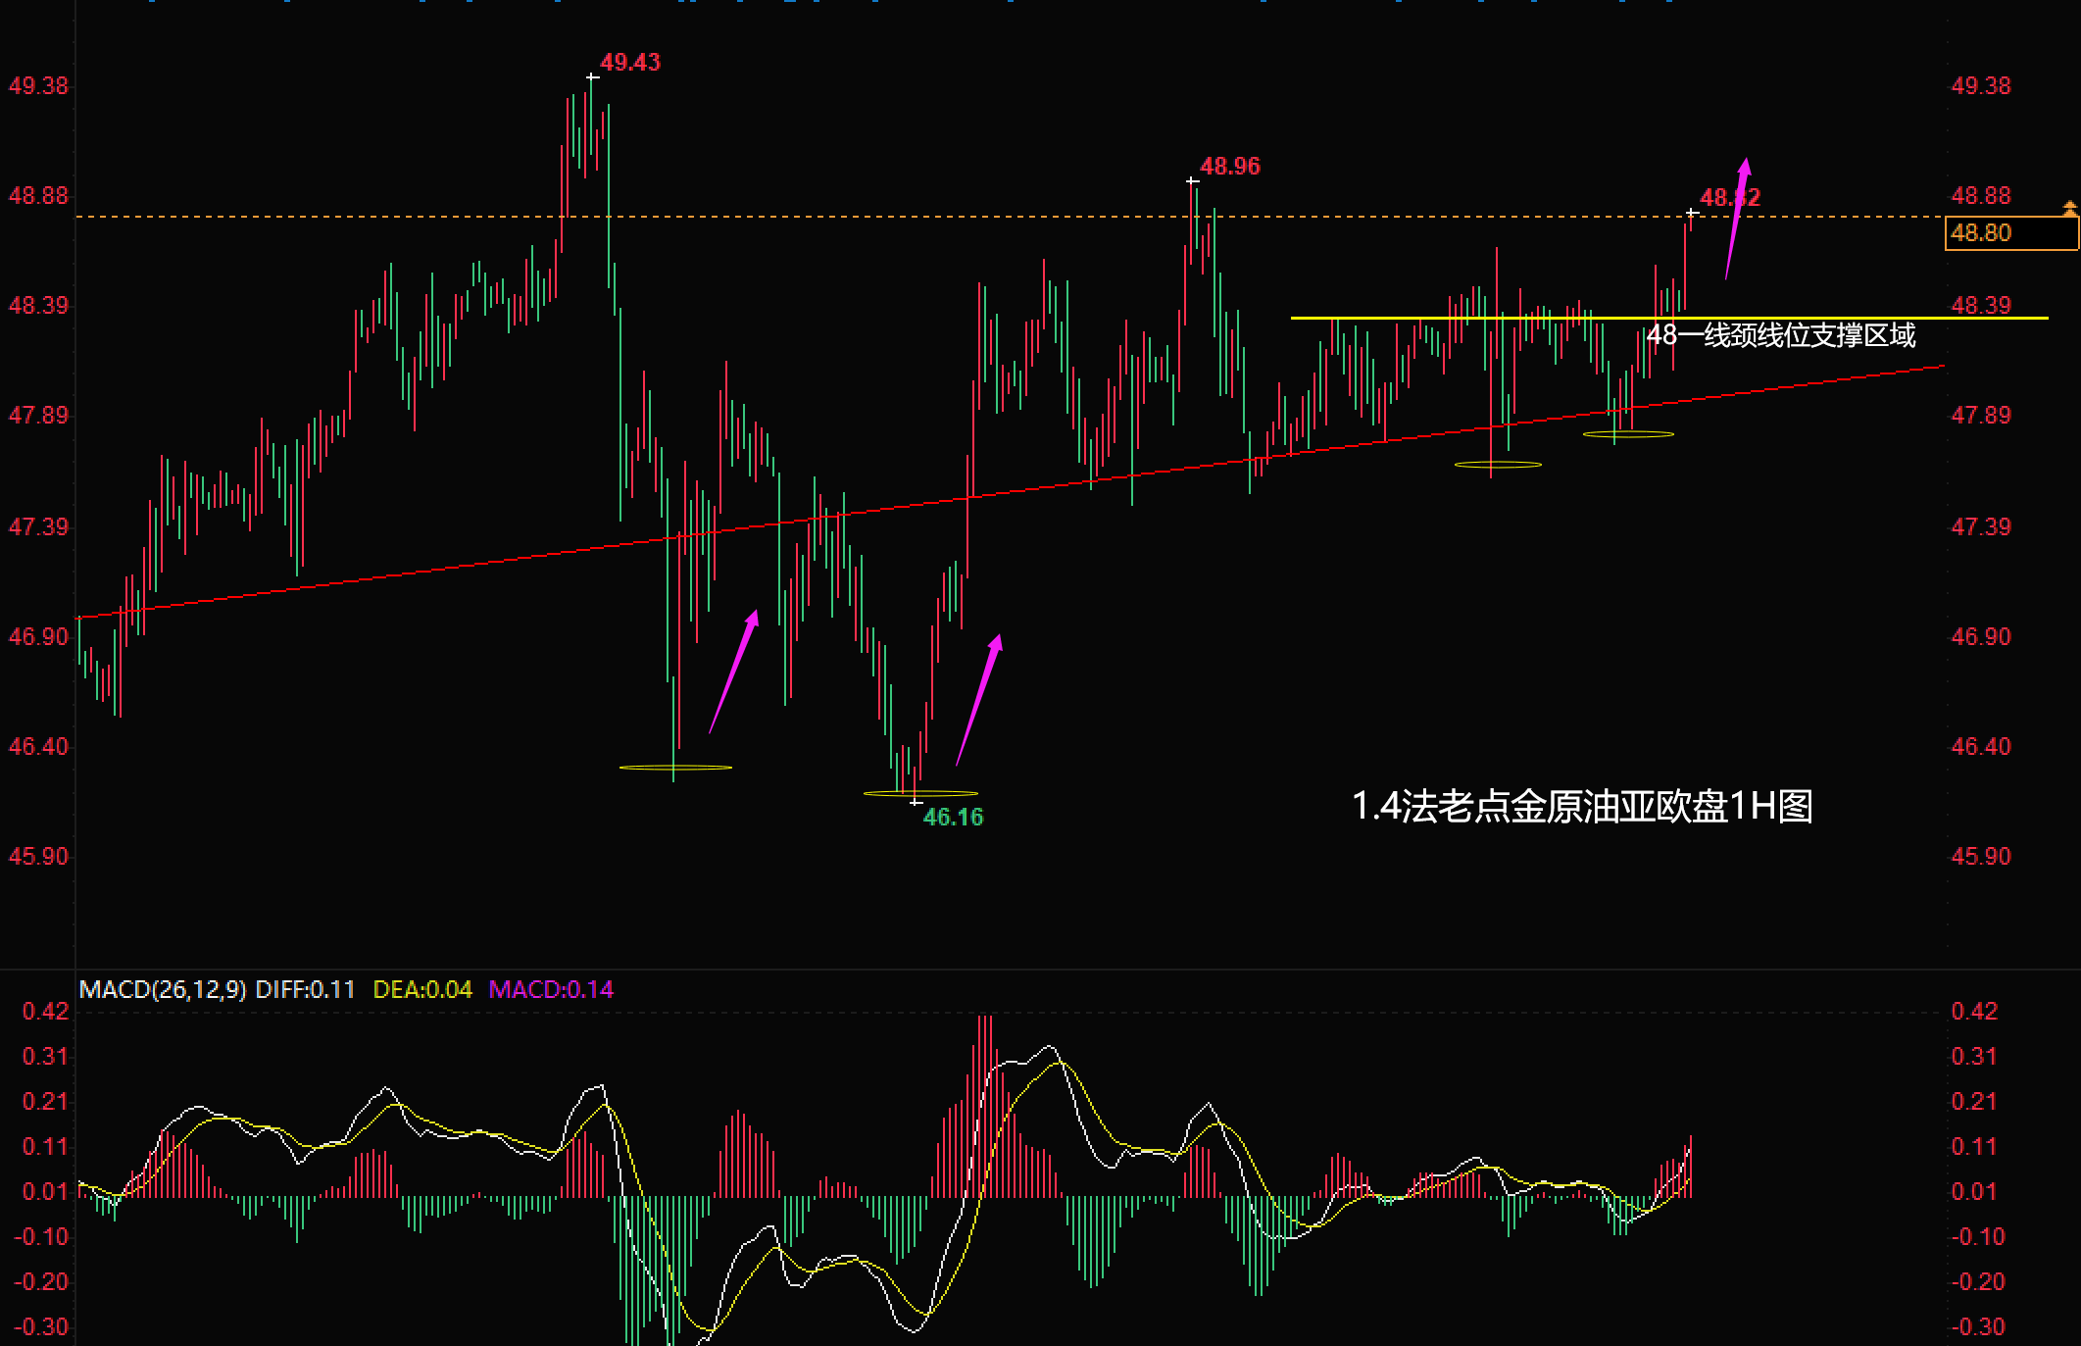This screenshot has width=2081, height=1346.
Task: Select the 1.4法老点金原油亚欧盘1H图 title text
Action: click(x=1581, y=807)
